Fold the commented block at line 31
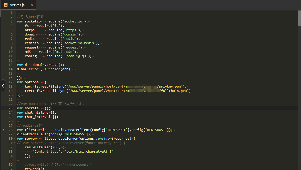The width and height of the screenshot is (301, 170). pyautogui.click(x=14, y=143)
